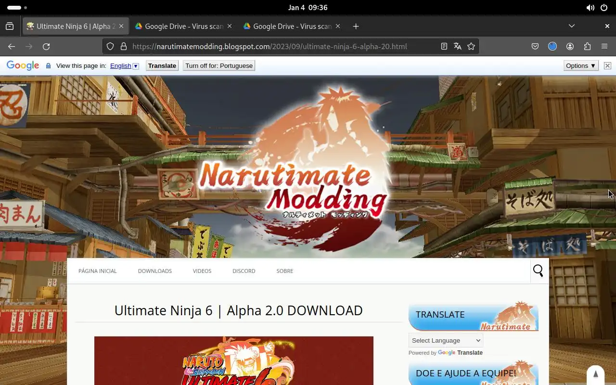Viewport: 616px width, 385px height.
Task: Click the scroll-to-top arrow button
Action: coord(595,374)
